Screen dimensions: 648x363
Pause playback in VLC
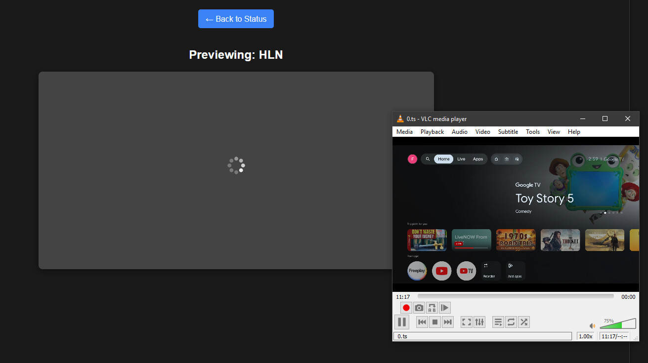[x=402, y=322]
